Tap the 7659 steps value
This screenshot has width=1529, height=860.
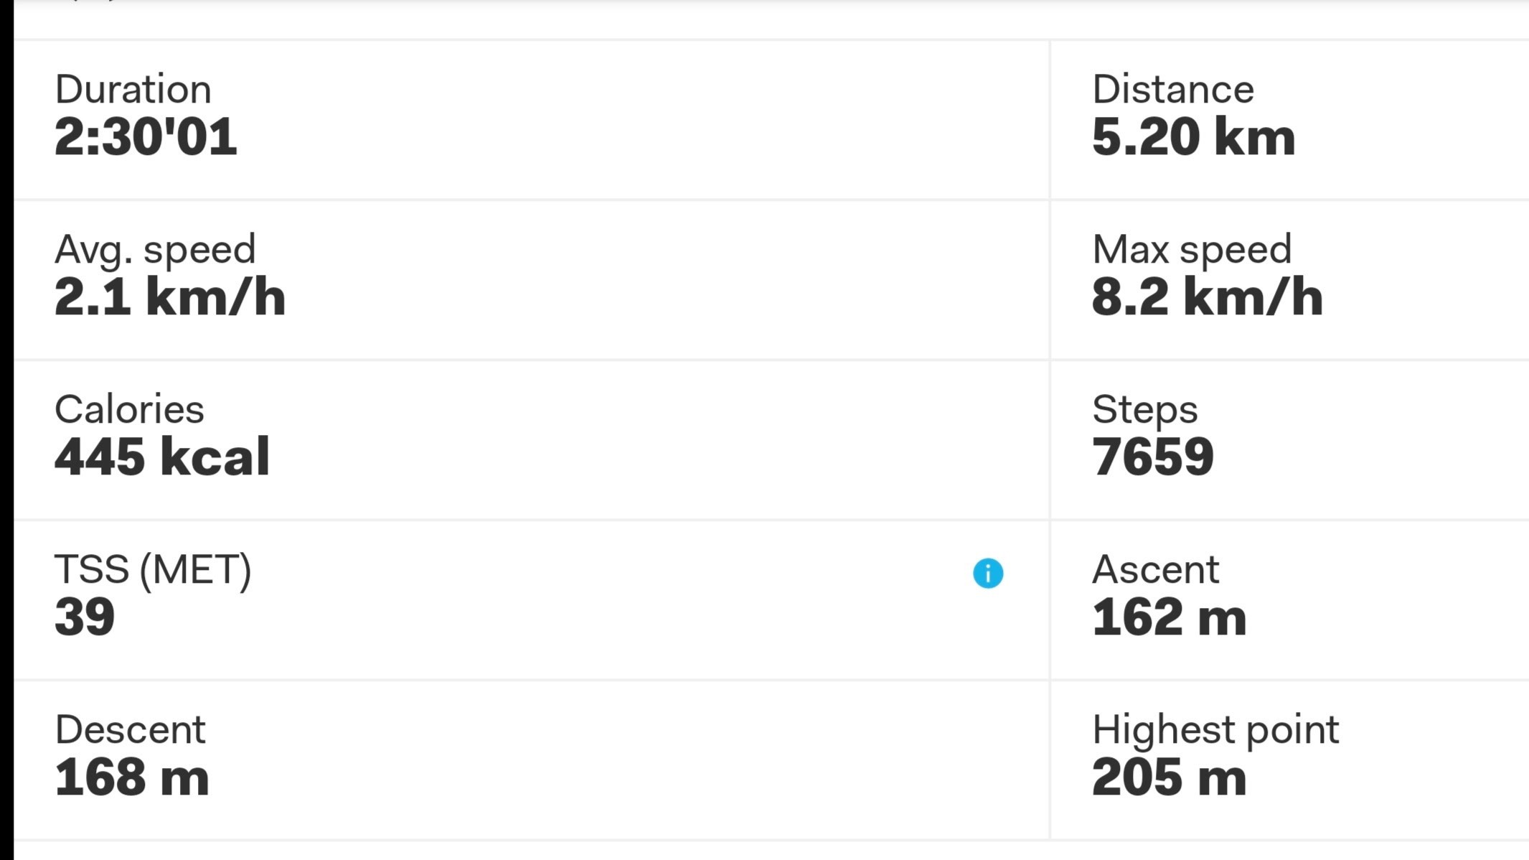click(x=1153, y=457)
